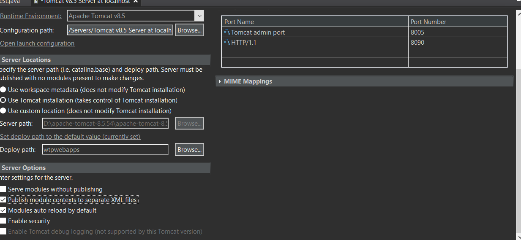
Task: Check Enable security option
Action: 3,221
